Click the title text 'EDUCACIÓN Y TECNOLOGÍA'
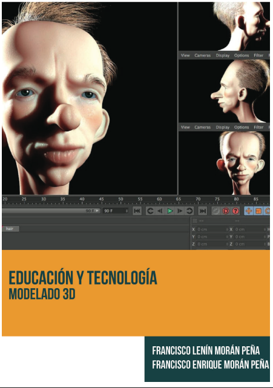This screenshot has height=388, width=273. (x=83, y=278)
